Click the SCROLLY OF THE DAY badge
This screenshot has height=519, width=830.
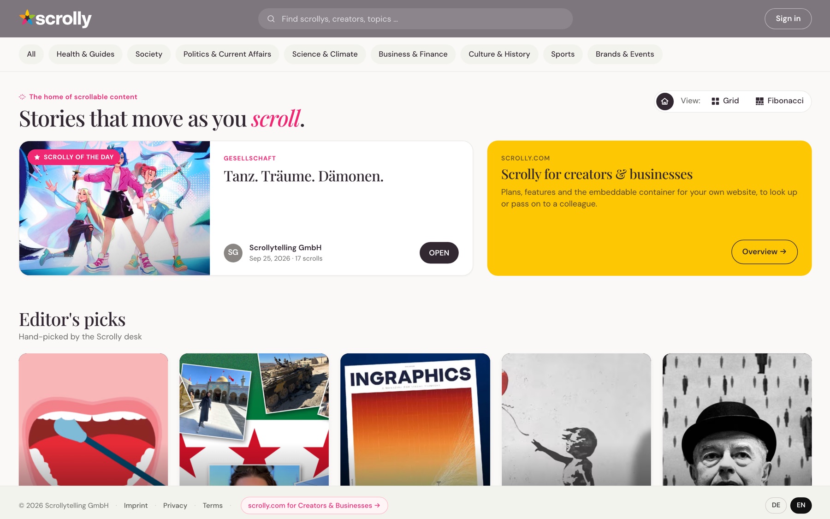click(74, 157)
